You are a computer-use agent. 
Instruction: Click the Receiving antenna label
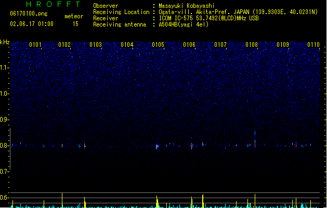click(x=120, y=24)
